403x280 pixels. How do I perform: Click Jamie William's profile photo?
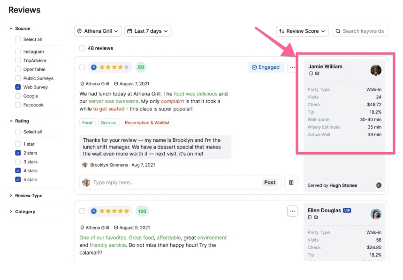point(376,70)
